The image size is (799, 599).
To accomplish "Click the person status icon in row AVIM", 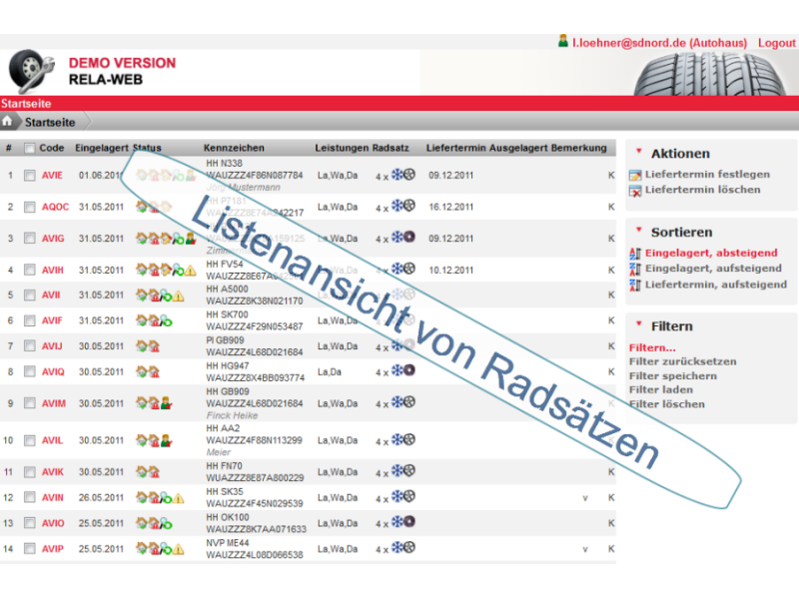I will point(166,403).
